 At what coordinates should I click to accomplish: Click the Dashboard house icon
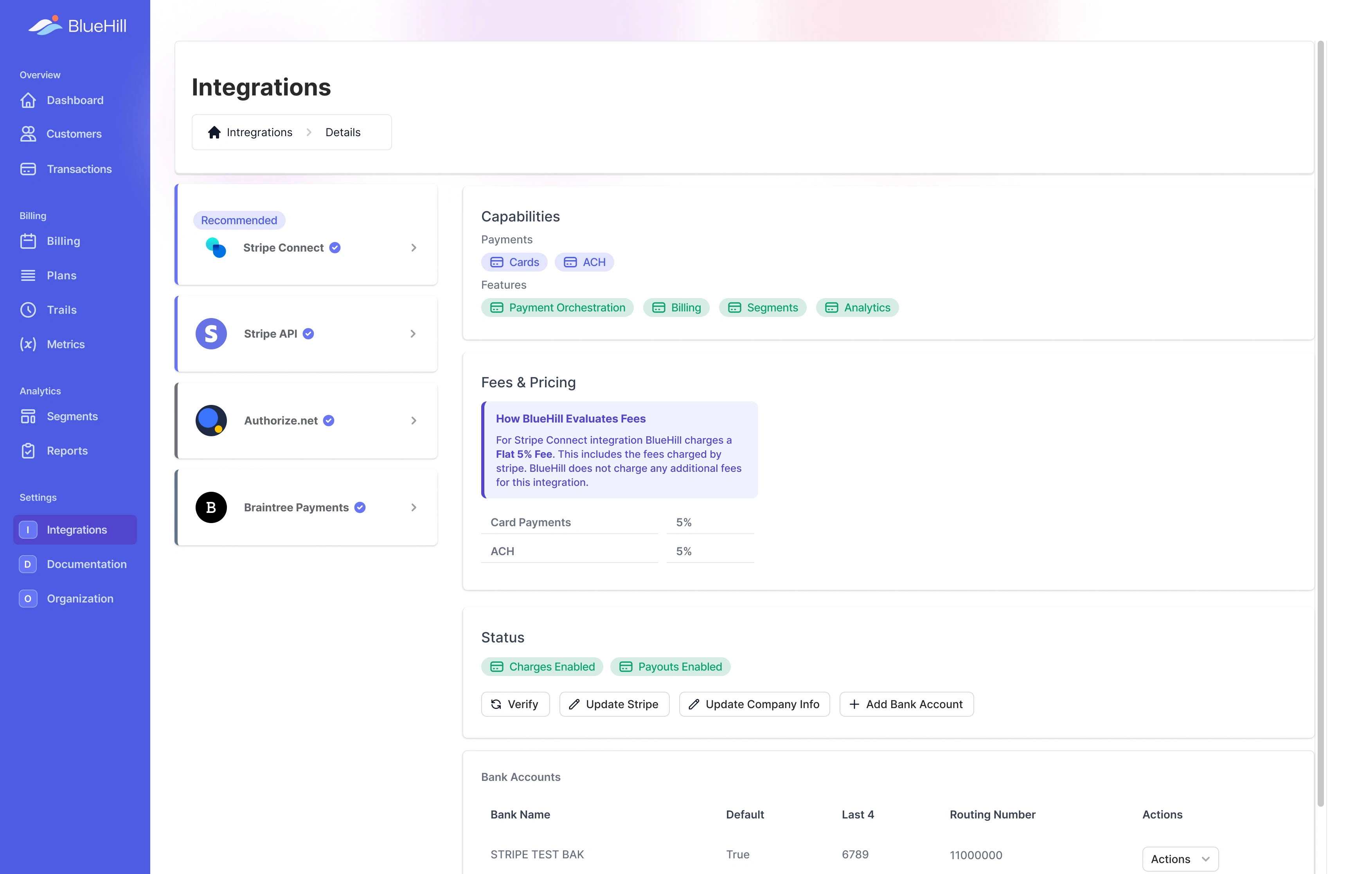pos(28,101)
